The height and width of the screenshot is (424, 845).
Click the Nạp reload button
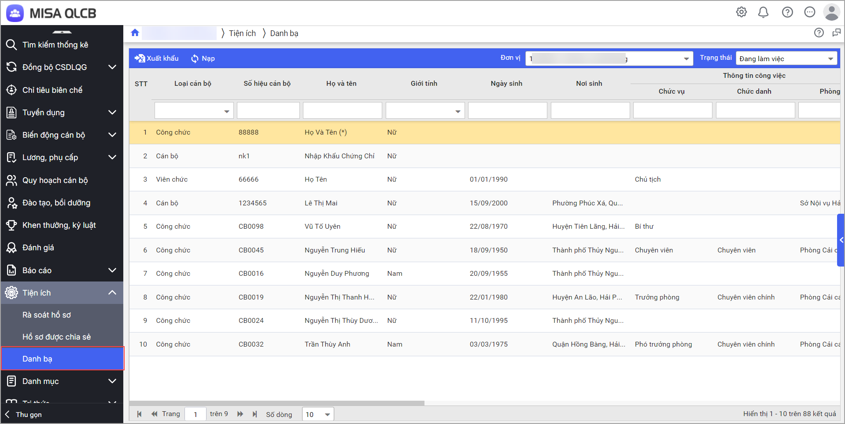coord(203,58)
